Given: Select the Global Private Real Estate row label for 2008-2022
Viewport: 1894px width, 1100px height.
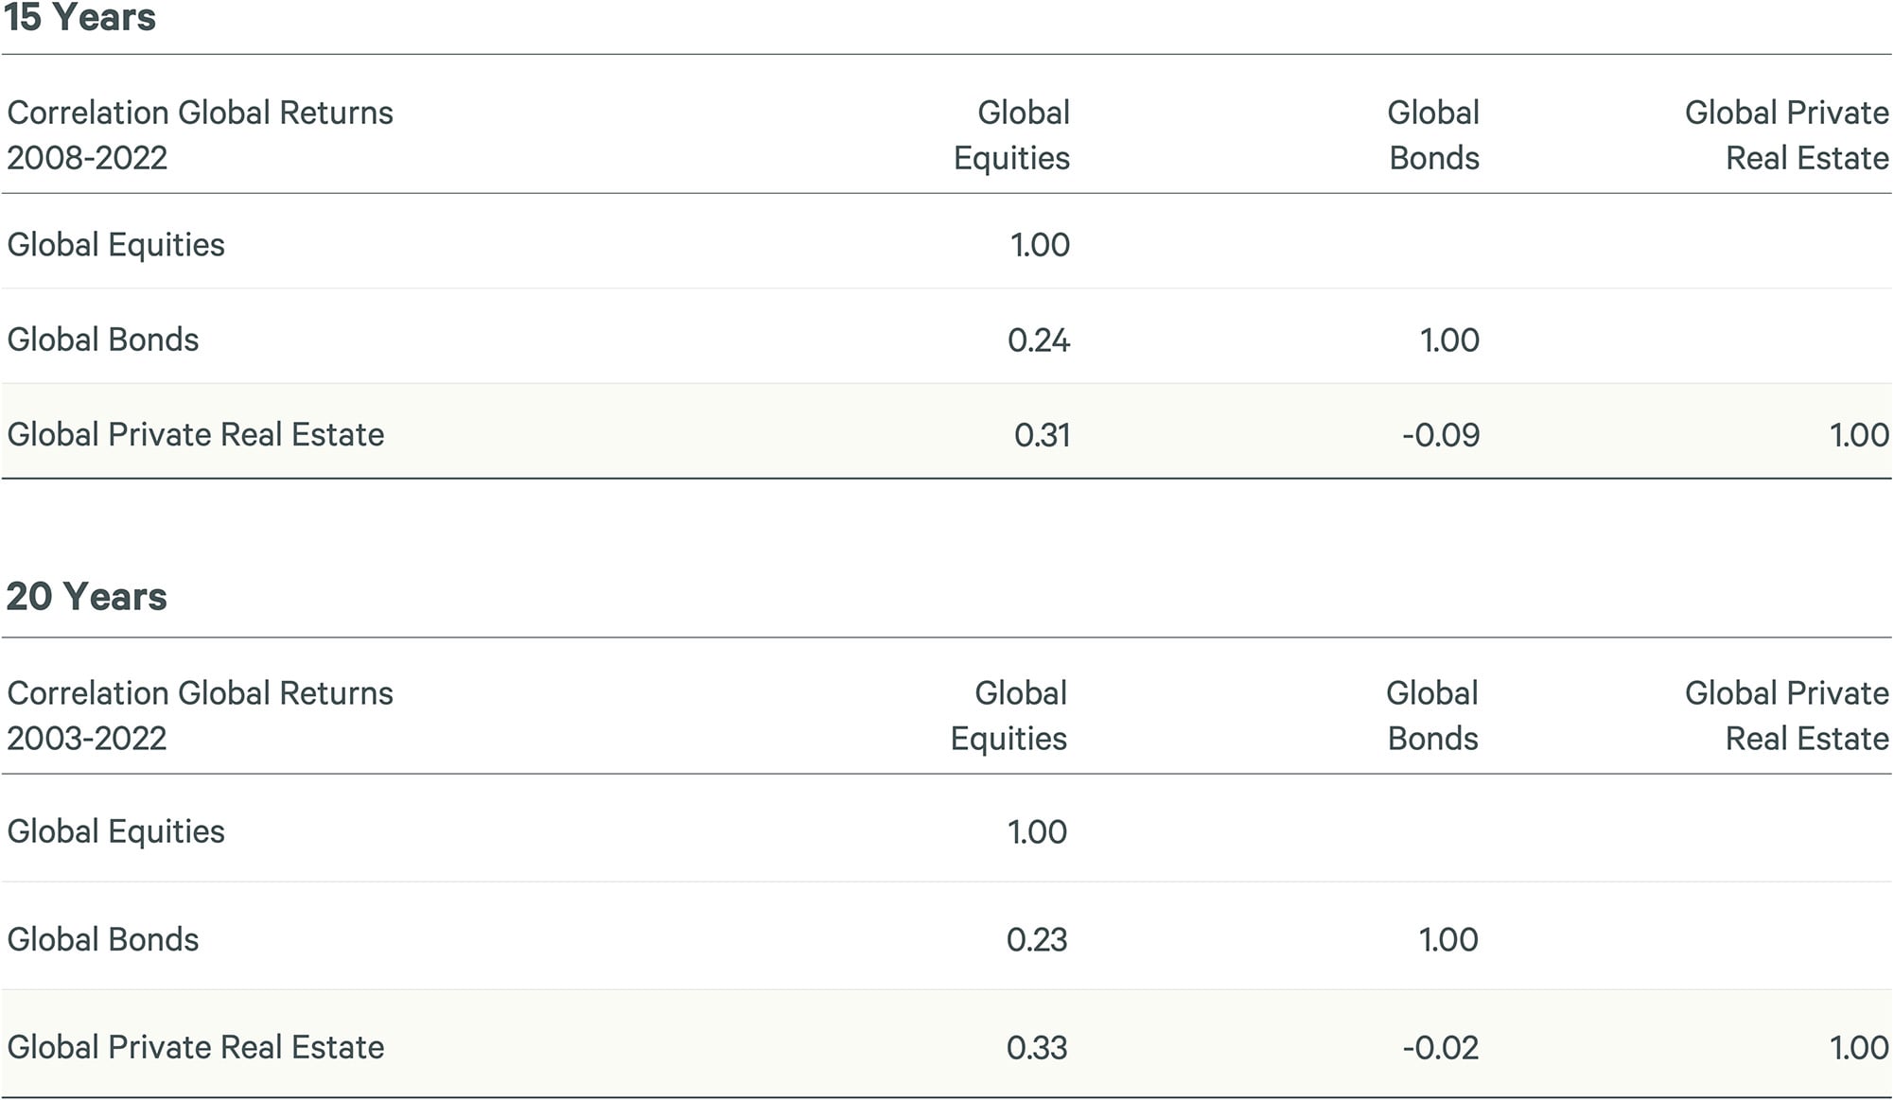Looking at the screenshot, I should pos(196,434).
